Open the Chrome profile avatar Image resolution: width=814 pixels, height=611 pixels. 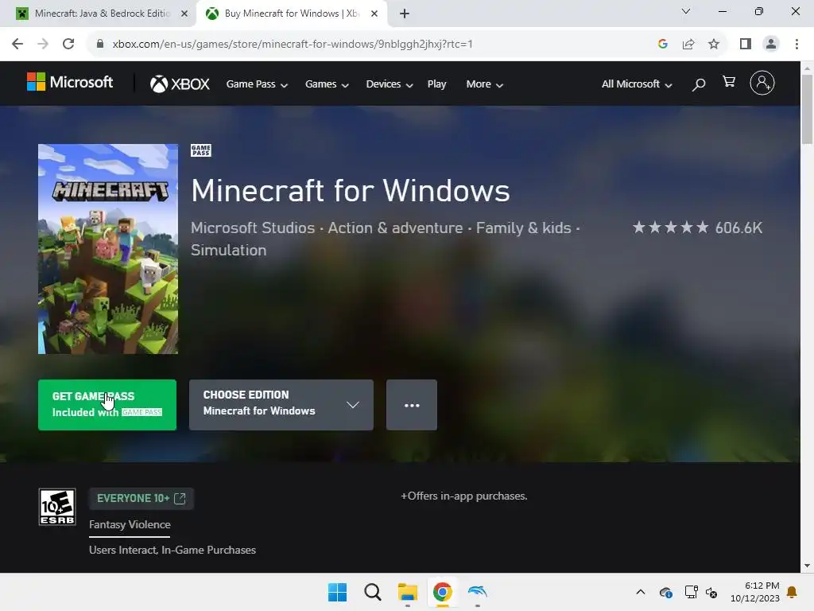click(x=771, y=44)
